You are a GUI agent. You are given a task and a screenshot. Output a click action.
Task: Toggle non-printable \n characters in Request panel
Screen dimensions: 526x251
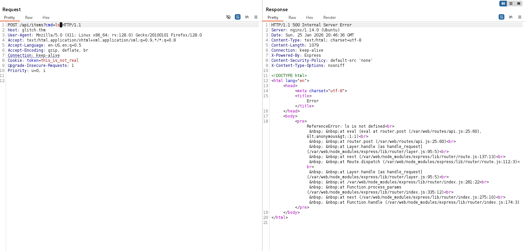pos(247,17)
